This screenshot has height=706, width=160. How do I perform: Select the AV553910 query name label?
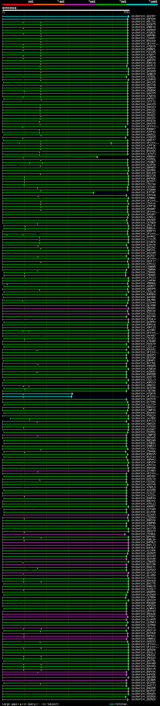click(x=9, y=8)
